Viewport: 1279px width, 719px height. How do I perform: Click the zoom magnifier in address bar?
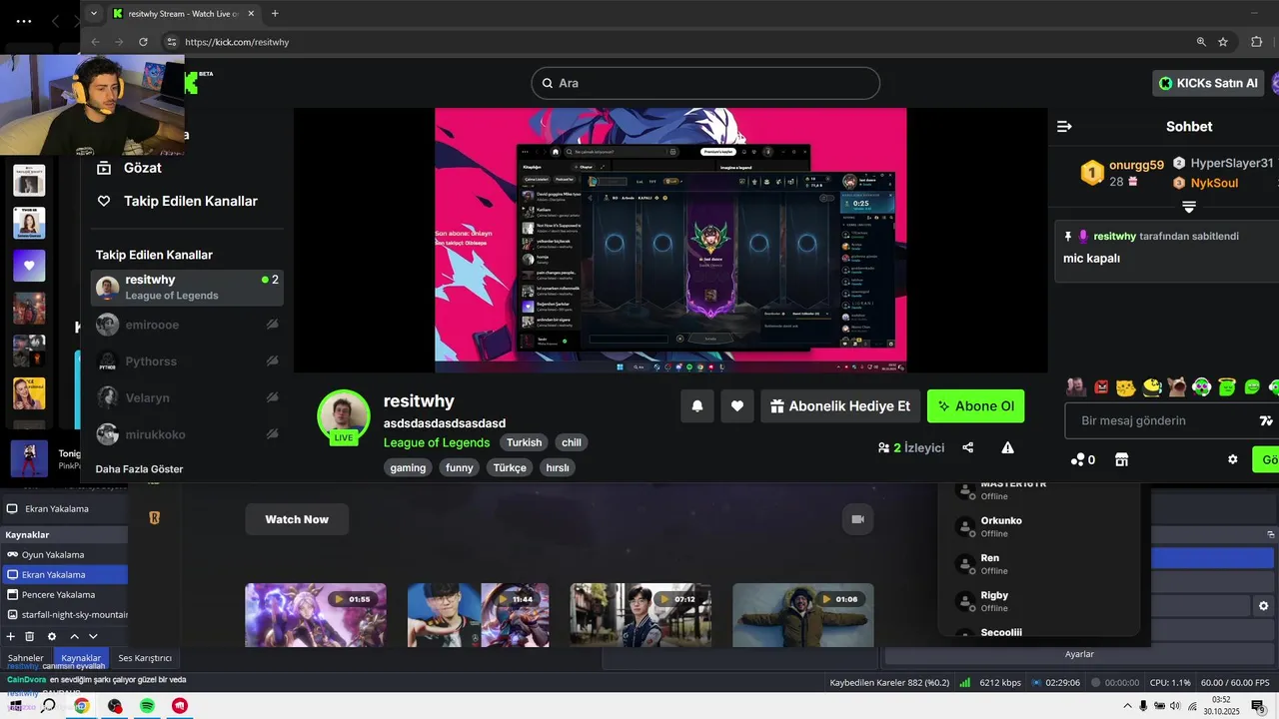[x=1201, y=42]
